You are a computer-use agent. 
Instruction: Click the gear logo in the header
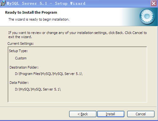(147, 17)
